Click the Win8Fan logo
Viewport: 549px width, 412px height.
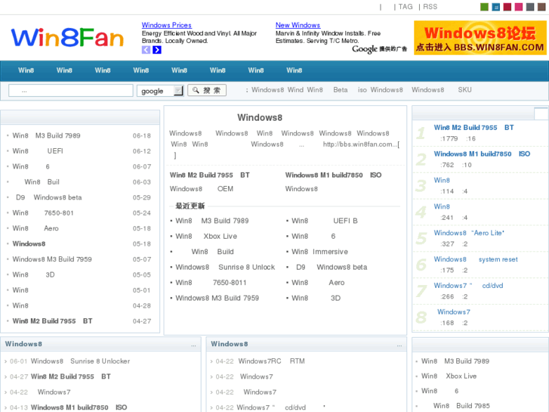click(67, 38)
